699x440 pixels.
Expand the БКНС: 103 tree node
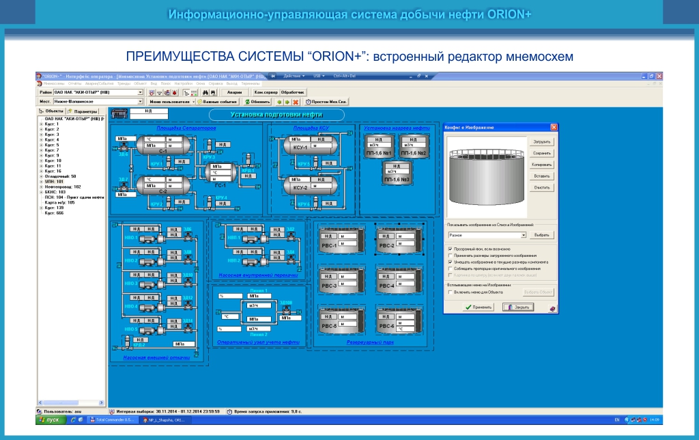(41, 192)
